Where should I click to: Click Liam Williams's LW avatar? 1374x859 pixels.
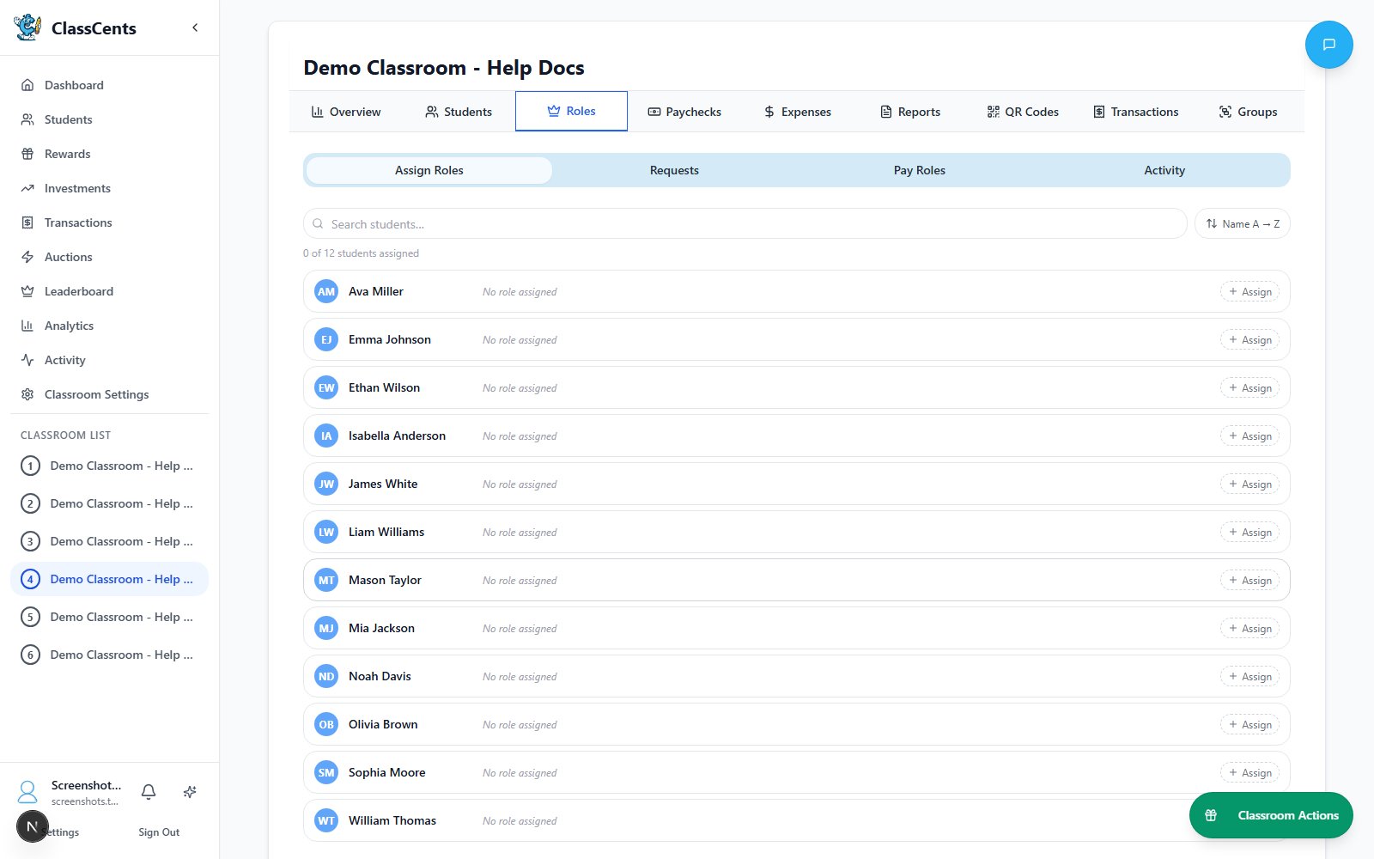coord(326,533)
